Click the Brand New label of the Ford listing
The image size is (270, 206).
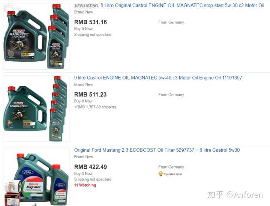click(x=84, y=157)
